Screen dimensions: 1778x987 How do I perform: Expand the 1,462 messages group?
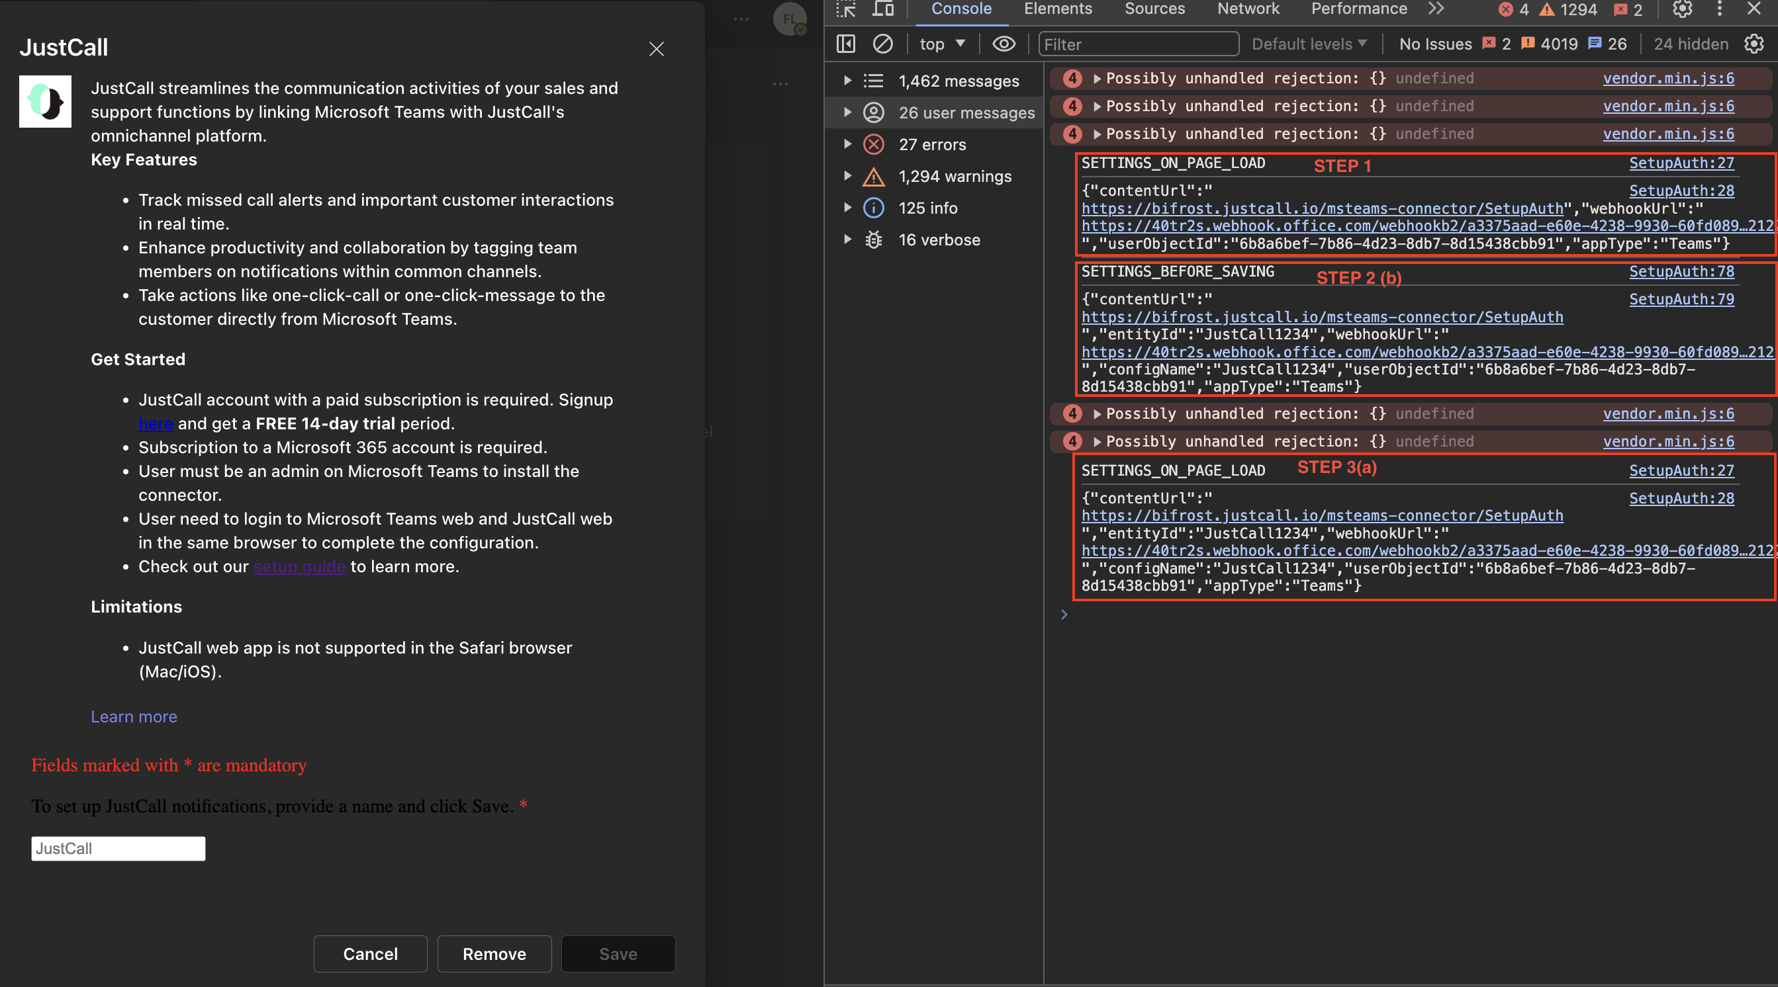point(847,81)
